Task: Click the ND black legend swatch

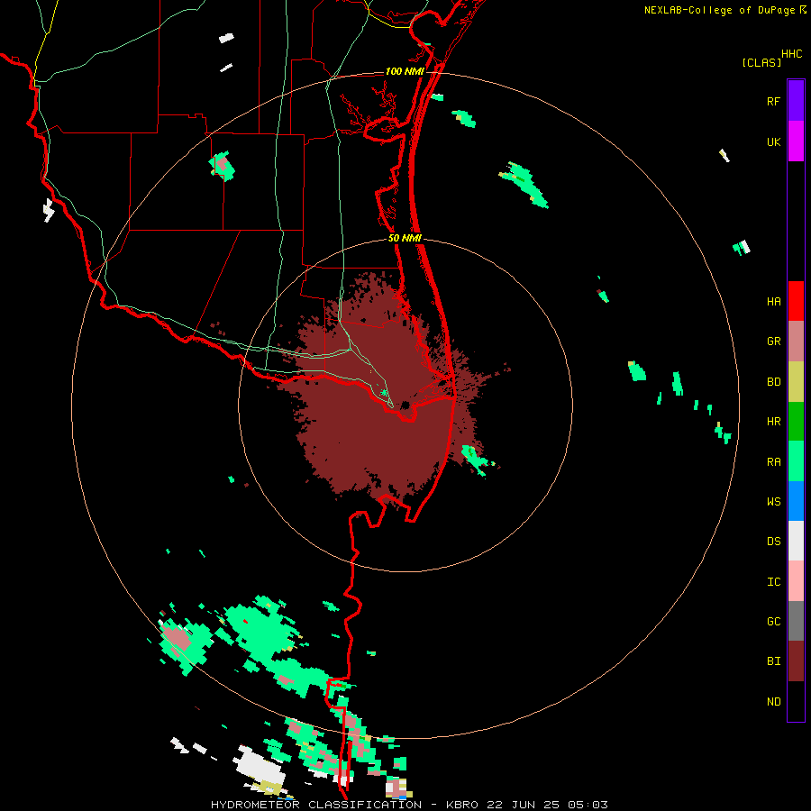Action: coord(796,701)
